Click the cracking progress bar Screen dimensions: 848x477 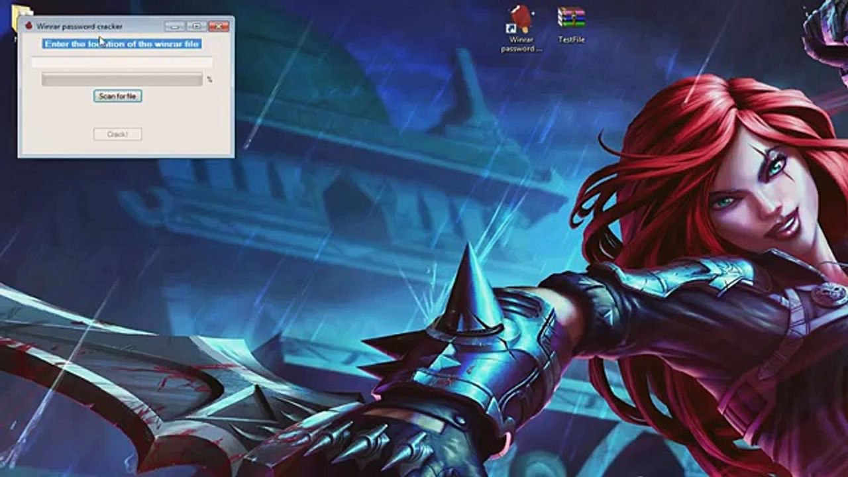pos(122,79)
